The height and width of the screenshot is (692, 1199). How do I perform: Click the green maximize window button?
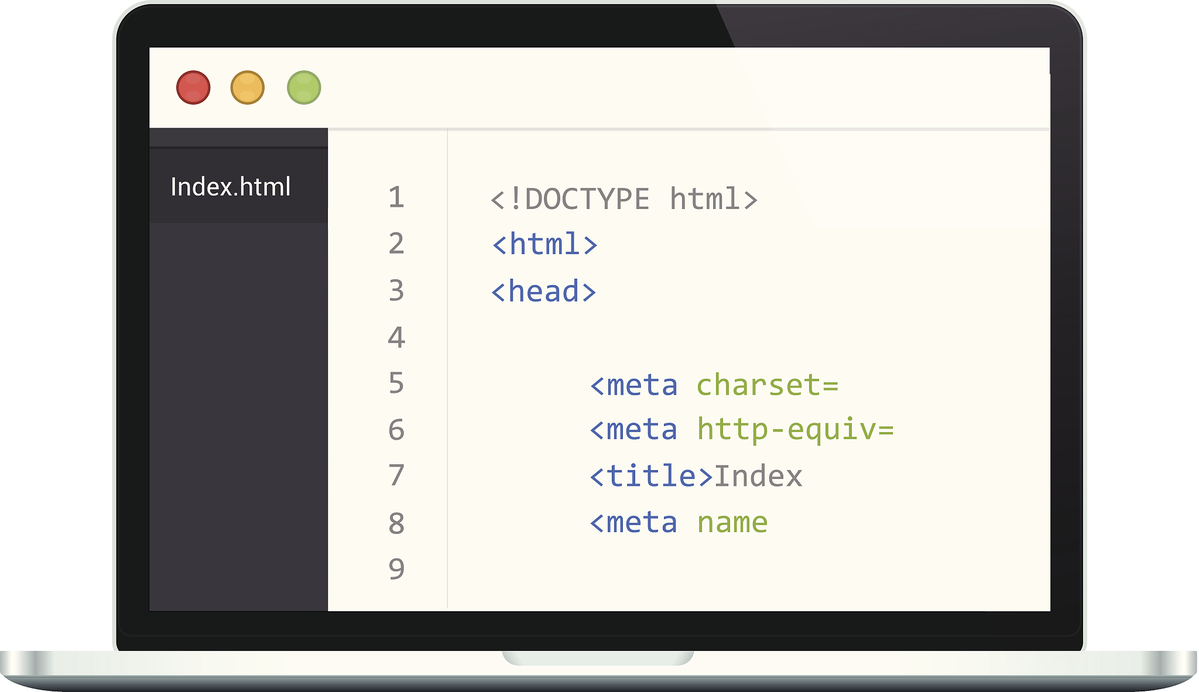pos(304,88)
